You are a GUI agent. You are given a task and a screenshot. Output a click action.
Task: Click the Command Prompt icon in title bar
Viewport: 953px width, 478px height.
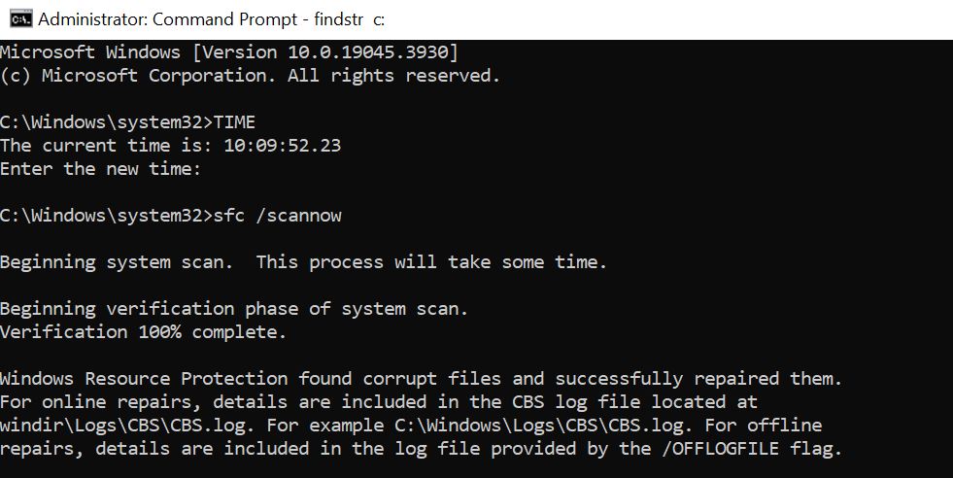19,18
